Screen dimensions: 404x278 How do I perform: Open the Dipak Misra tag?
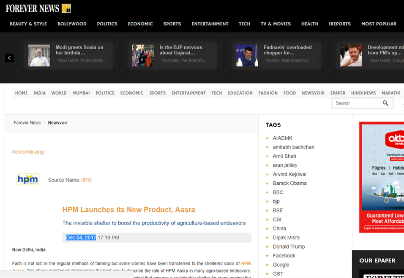(x=286, y=238)
